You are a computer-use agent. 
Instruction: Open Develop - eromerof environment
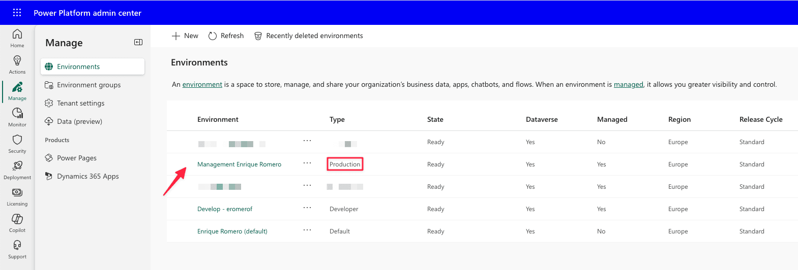[x=225, y=209]
